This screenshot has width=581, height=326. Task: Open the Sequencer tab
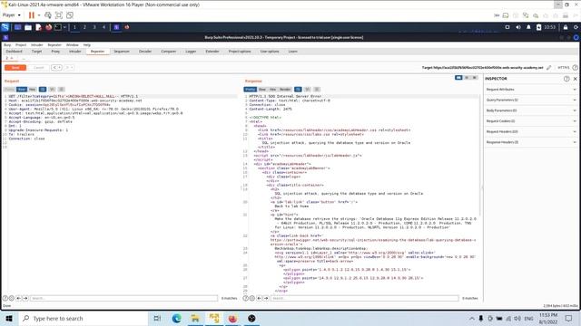[122, 52]
